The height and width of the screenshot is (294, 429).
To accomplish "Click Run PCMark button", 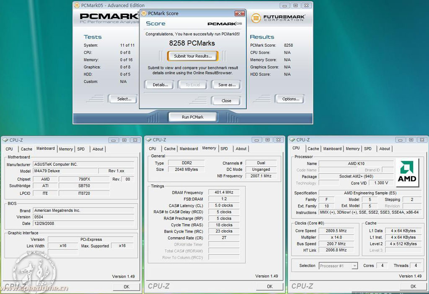I will (193, 117).
